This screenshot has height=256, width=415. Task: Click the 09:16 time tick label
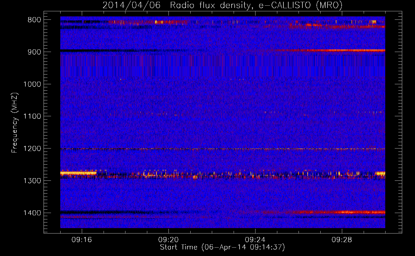[82, 240]
